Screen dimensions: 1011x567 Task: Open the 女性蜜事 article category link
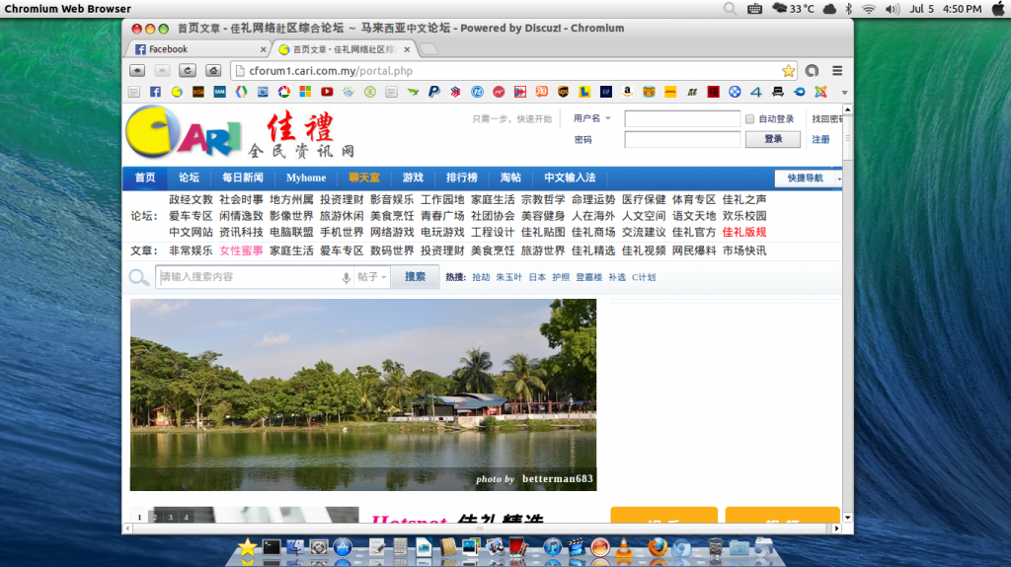[x=241, y=250]
